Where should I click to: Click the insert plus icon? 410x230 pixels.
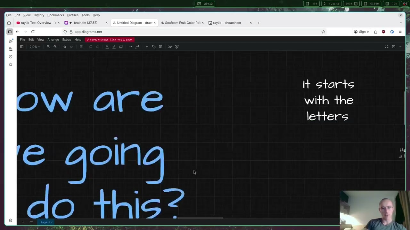click(147, 47)
